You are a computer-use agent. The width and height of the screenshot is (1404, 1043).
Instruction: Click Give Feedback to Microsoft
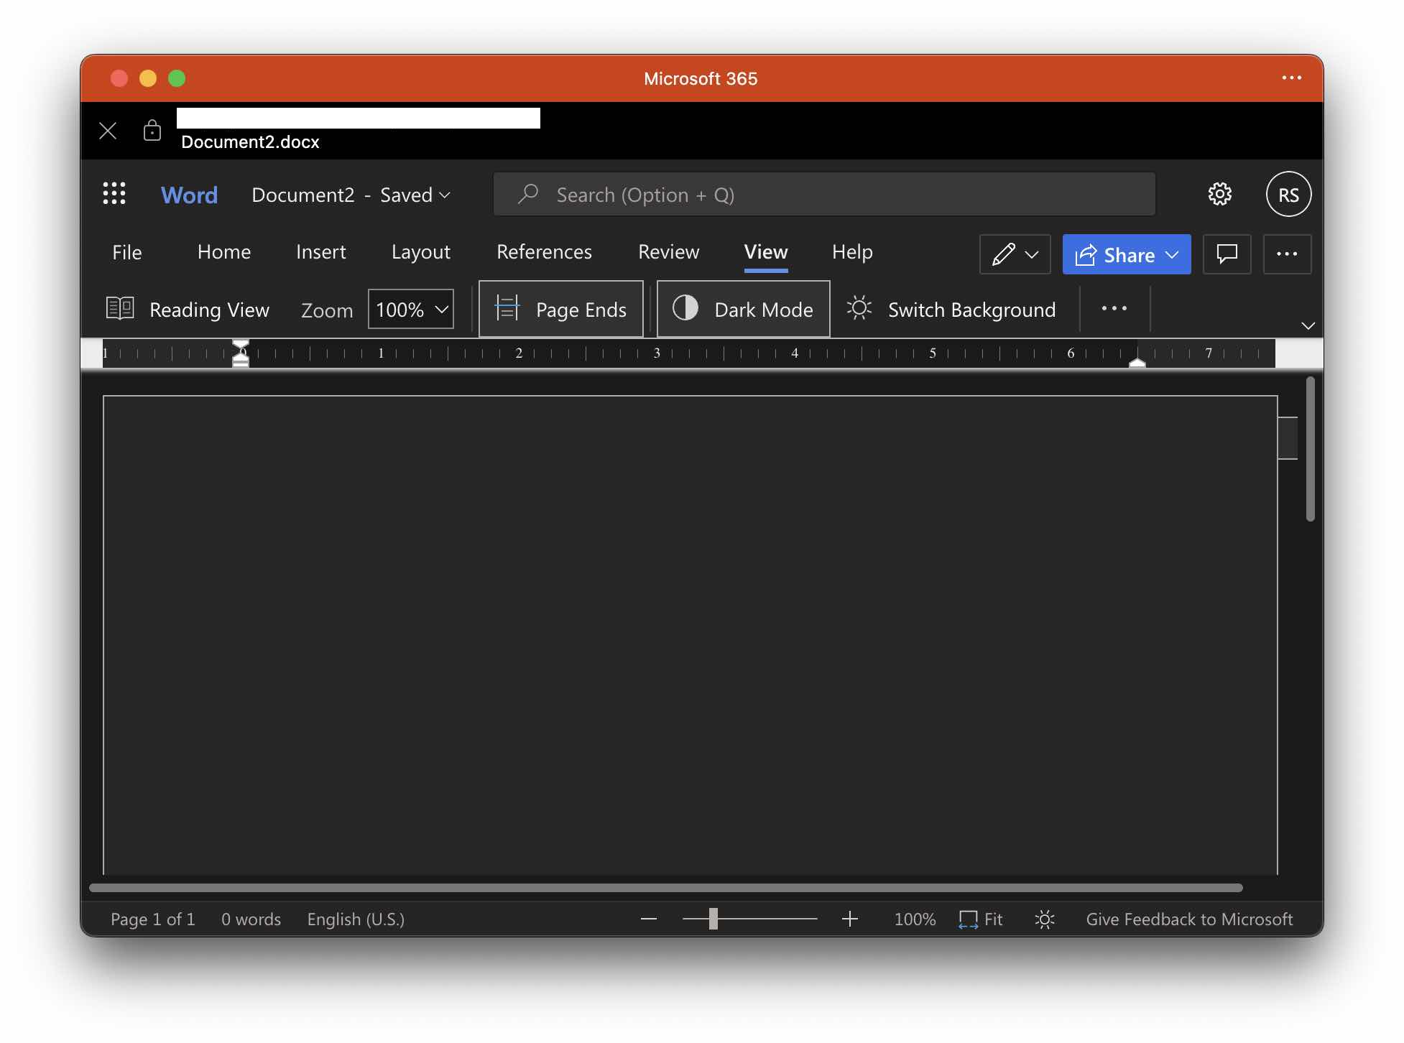1189,919
